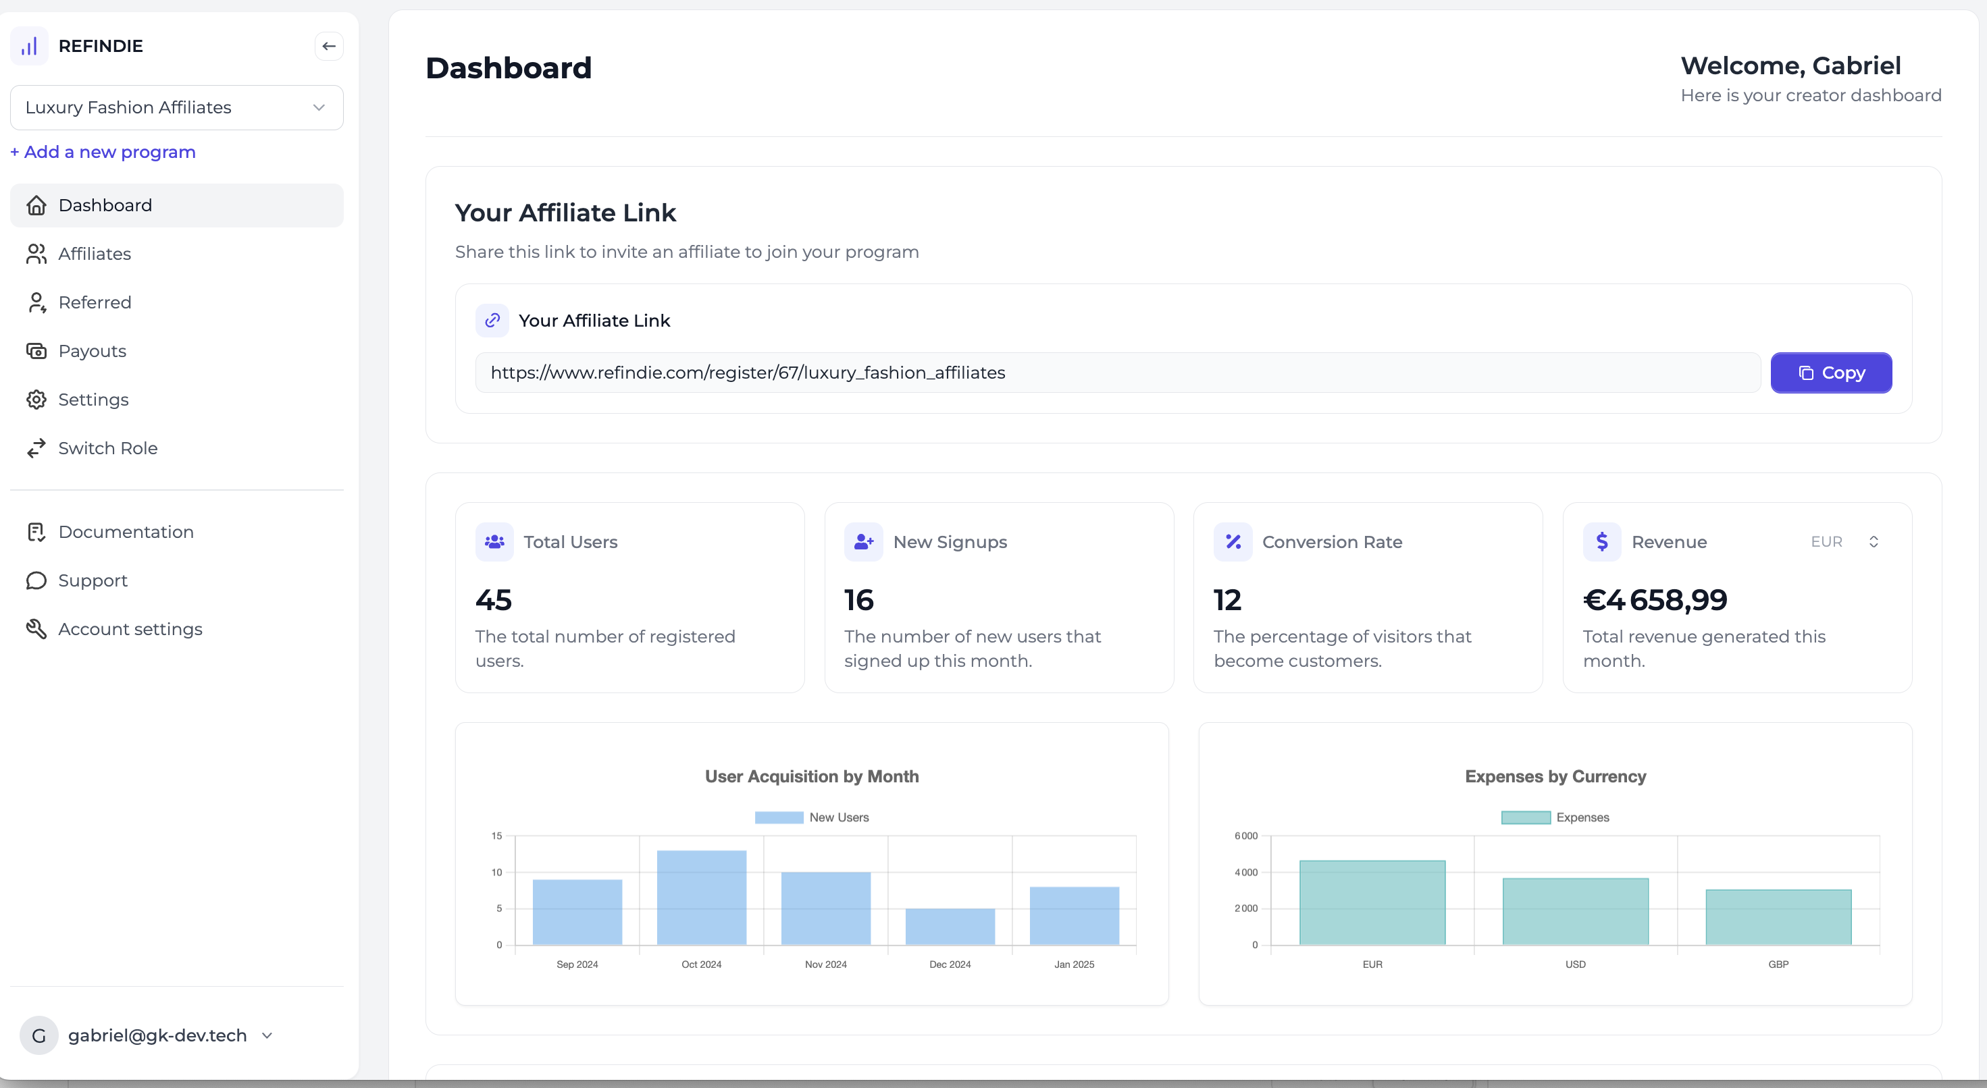Click the Switch Role arrows icon

(x=37, y=448)
